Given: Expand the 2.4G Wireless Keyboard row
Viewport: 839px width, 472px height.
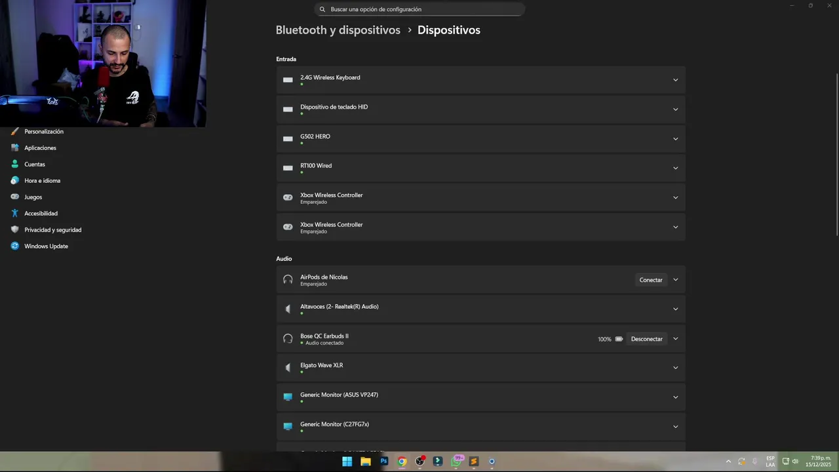Looking at the screenshot, I should click(675, 80).
